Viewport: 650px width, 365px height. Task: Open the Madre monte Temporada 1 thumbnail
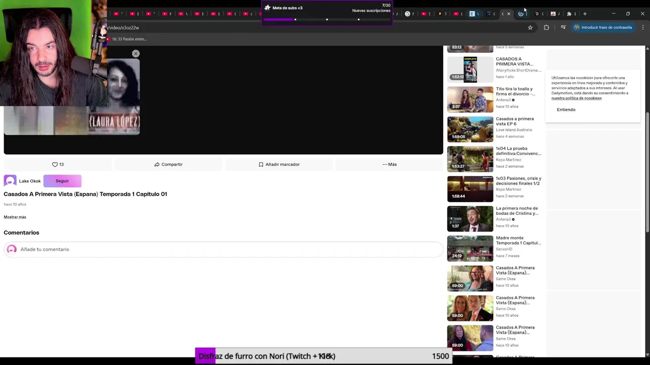[x=470, y=249]
